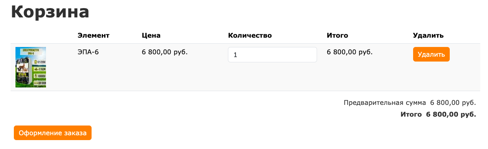
Task: Select the Элемент column header
Action: pos(94,35)
